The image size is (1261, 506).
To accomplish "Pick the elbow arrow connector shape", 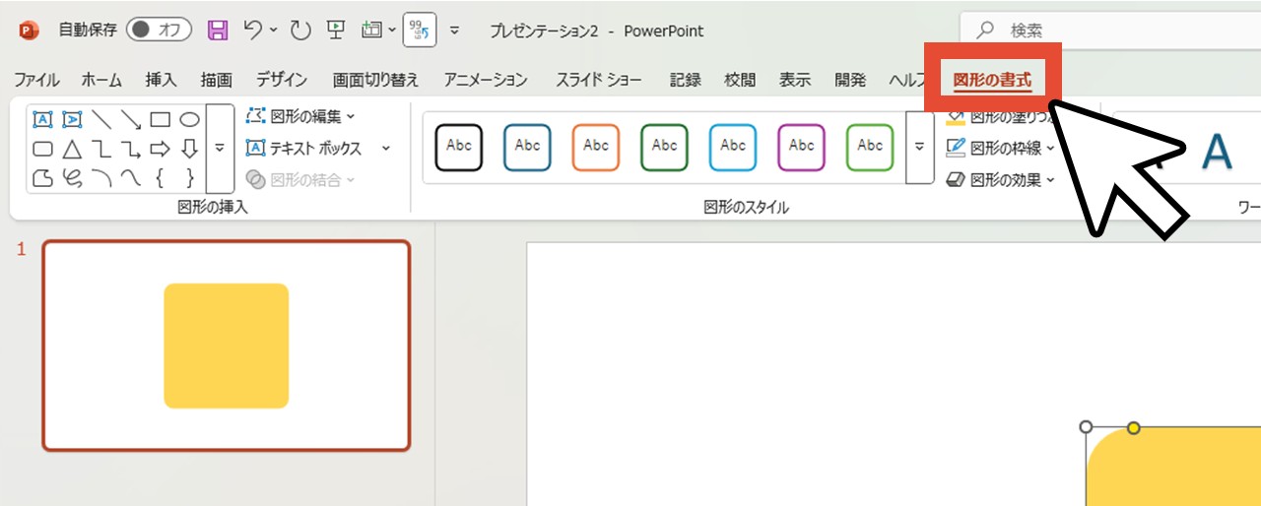I will (131, 149).
